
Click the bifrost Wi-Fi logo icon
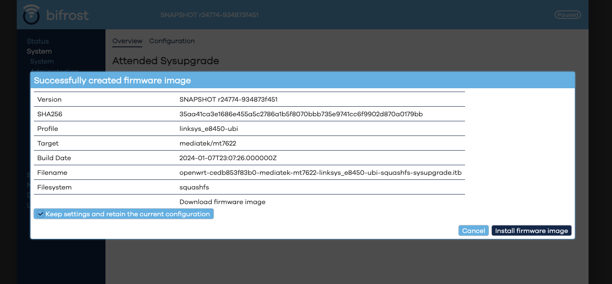31,15
